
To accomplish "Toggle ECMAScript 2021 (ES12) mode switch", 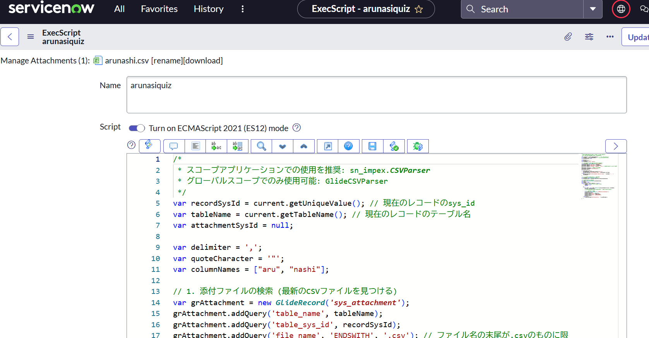I will pyautogui.click(x=137, y=128).
